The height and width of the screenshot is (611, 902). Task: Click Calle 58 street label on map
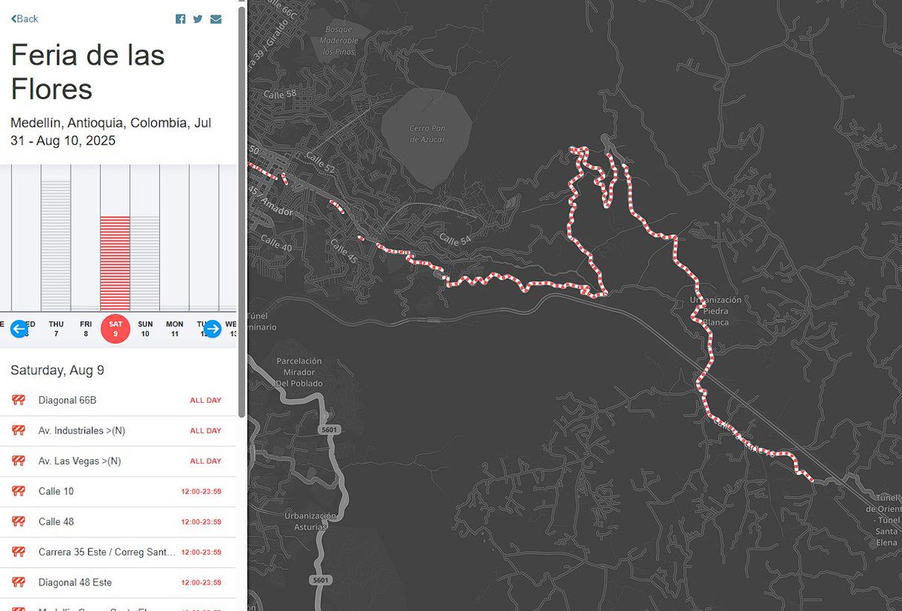278,94
